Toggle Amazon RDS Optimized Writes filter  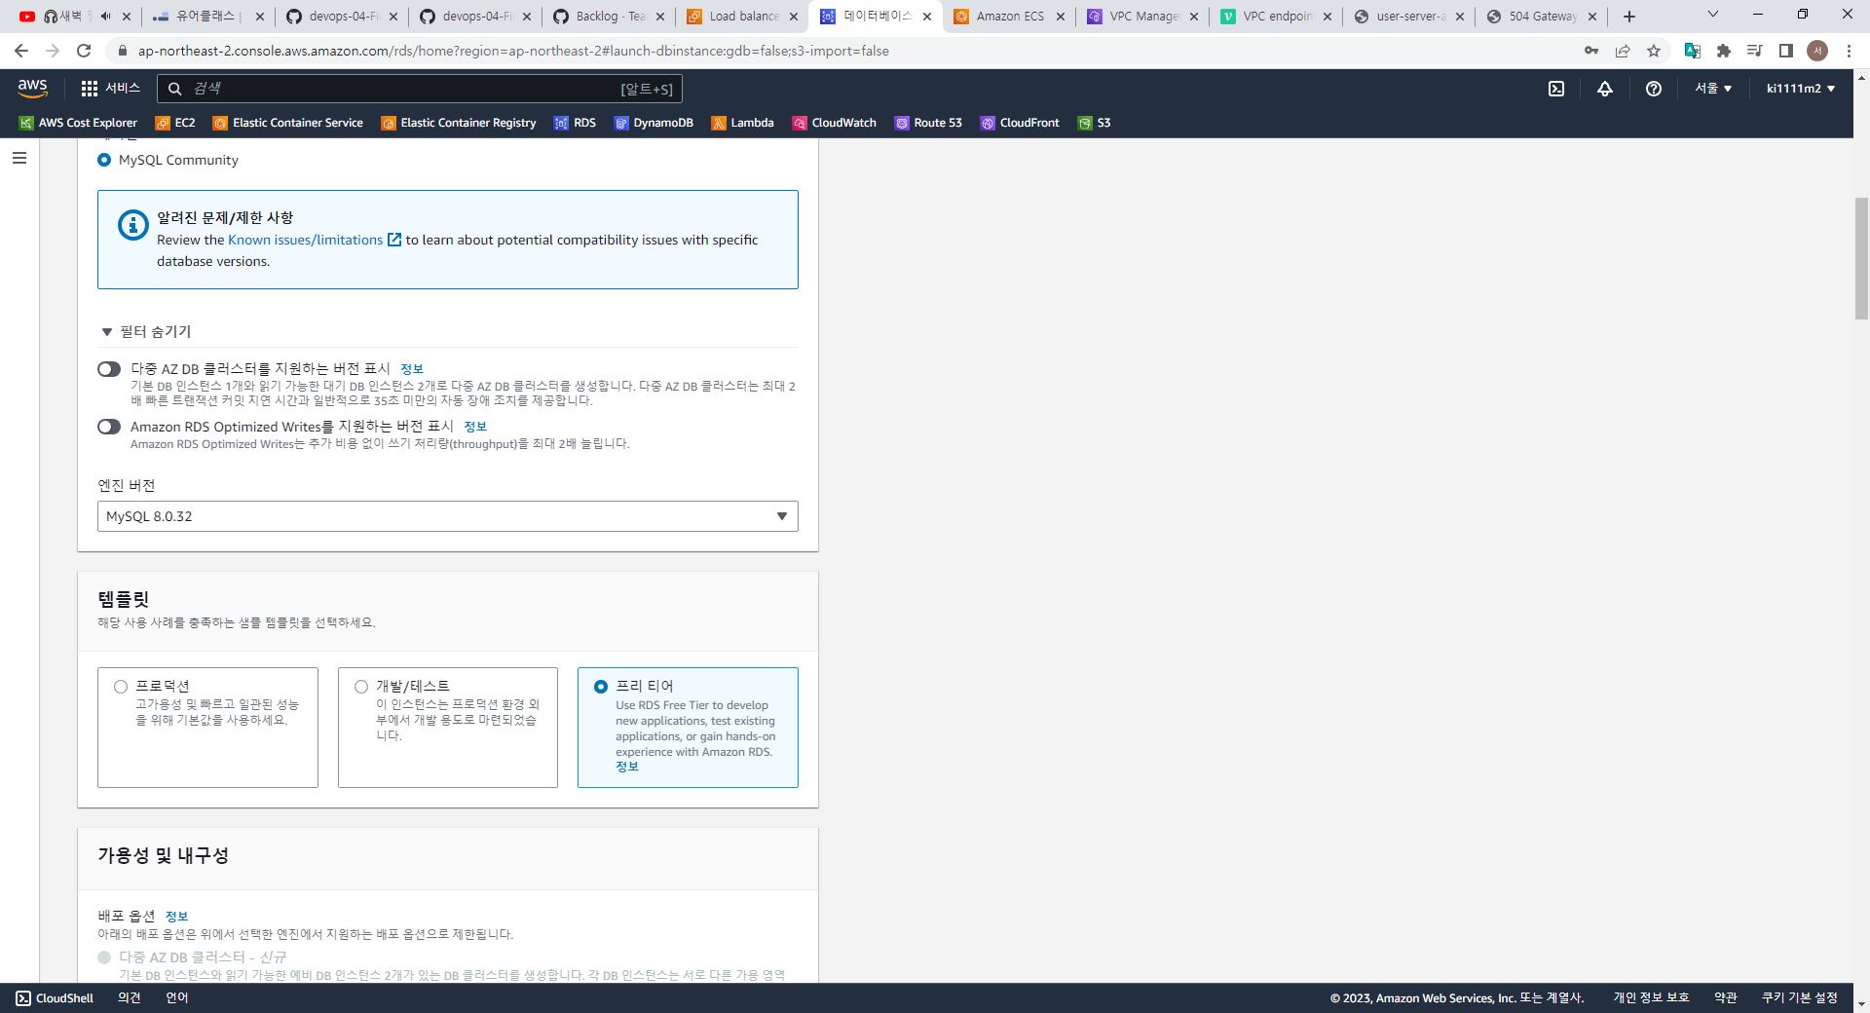pyautogui.click(x=109, y=427)
